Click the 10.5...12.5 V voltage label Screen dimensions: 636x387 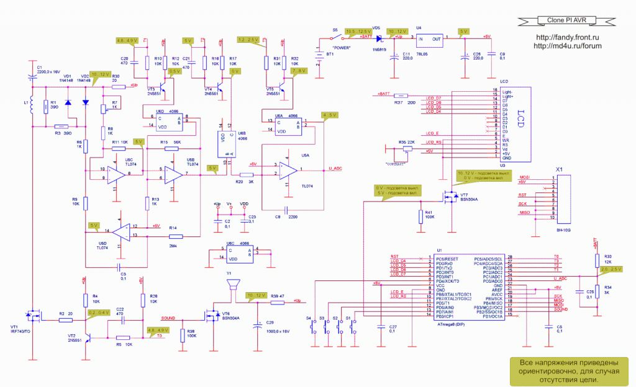tap(358, 32)
